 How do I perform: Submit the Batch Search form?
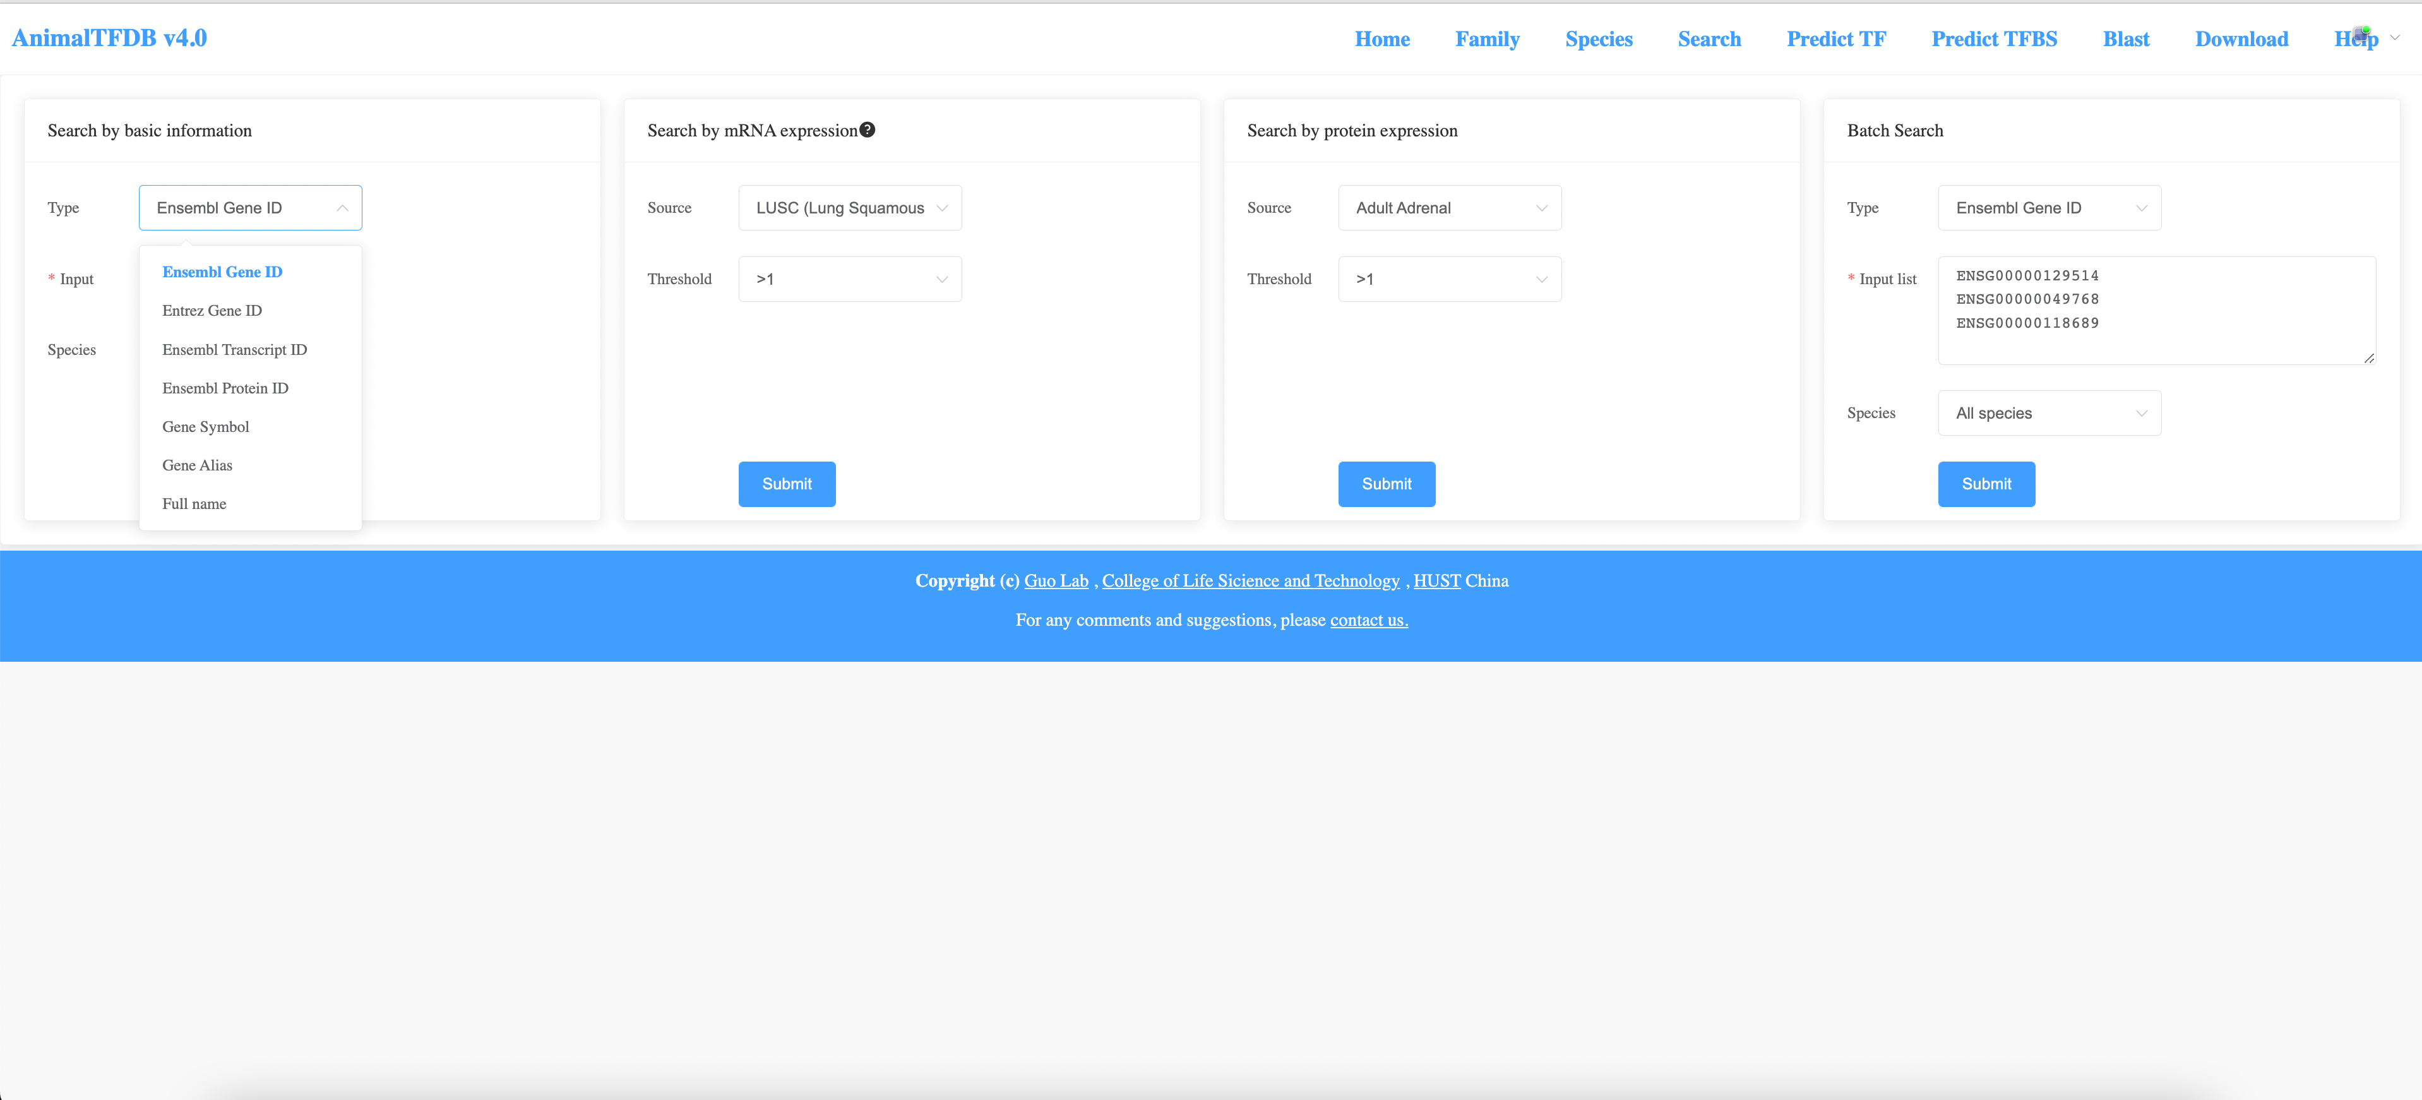tap(1986, 484)
